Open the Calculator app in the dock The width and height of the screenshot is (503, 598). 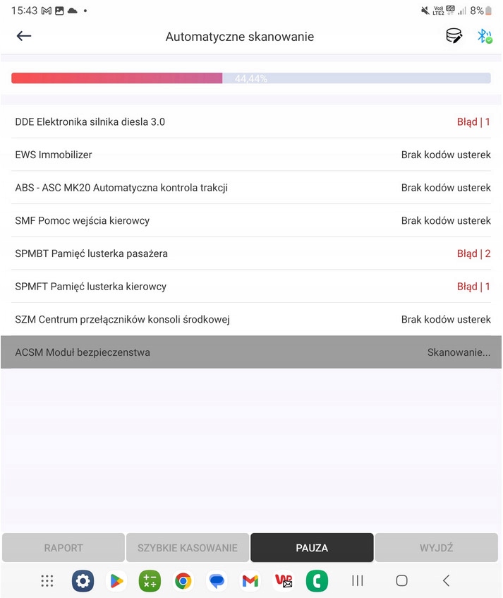coord(150,580)
